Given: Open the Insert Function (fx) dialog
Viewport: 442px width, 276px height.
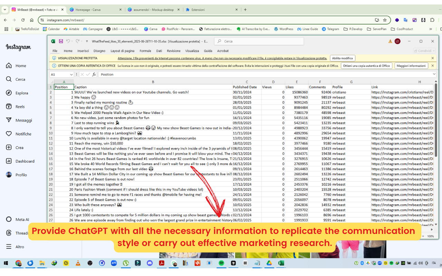Looking at the screenshot, I should point(94,75).
